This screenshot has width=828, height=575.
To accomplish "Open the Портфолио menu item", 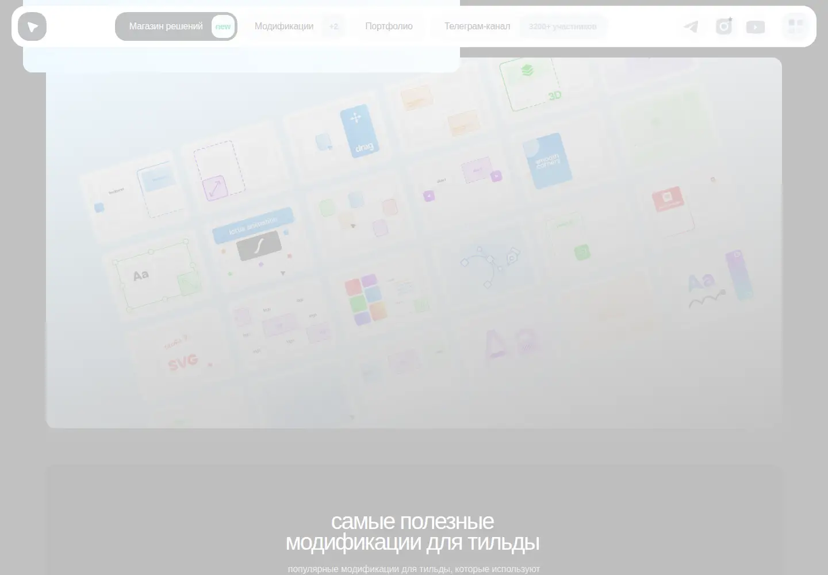I will tap(389, 26).
